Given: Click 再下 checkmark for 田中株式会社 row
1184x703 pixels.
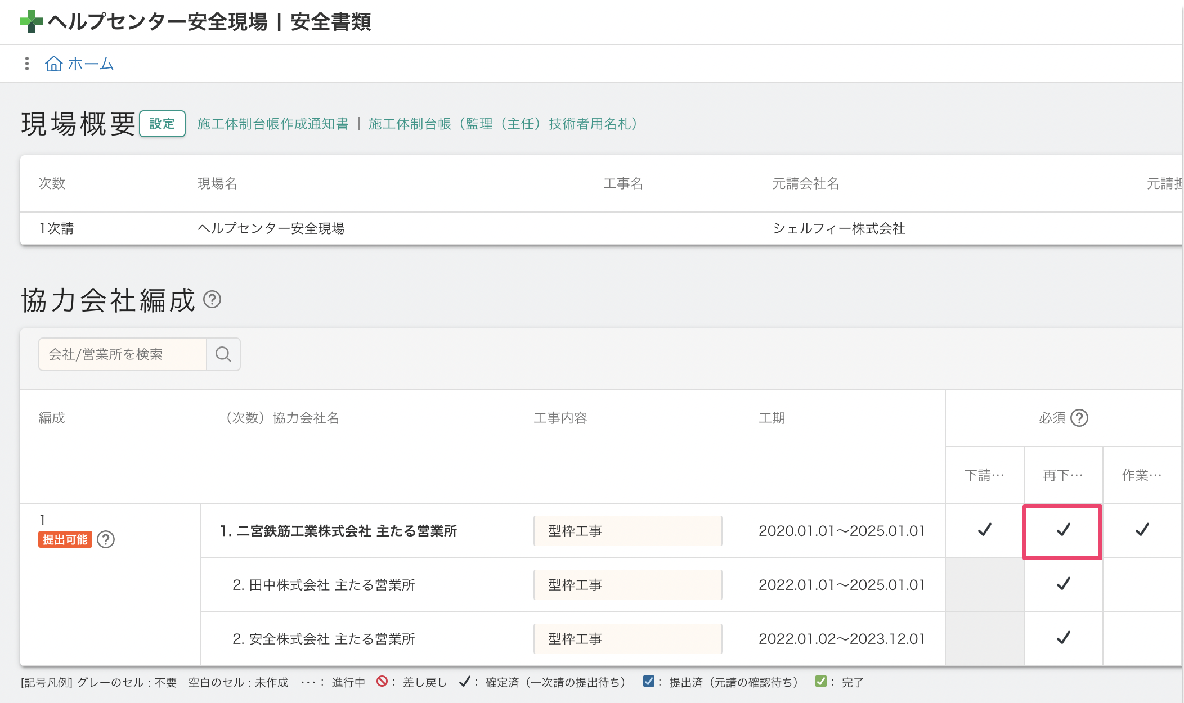Looking at the screenshot, I should [x=1063, y=584].
